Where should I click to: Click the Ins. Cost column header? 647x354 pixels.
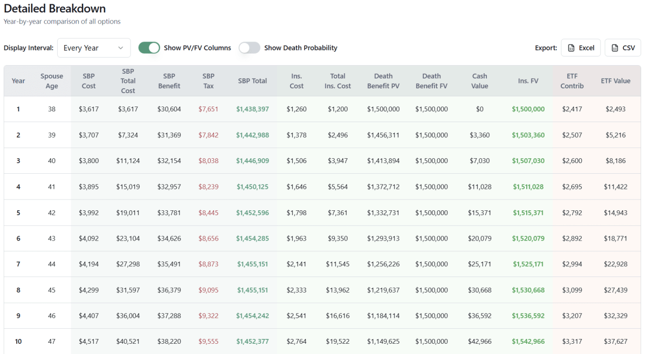pyautogui.click(x=297, y=81)
